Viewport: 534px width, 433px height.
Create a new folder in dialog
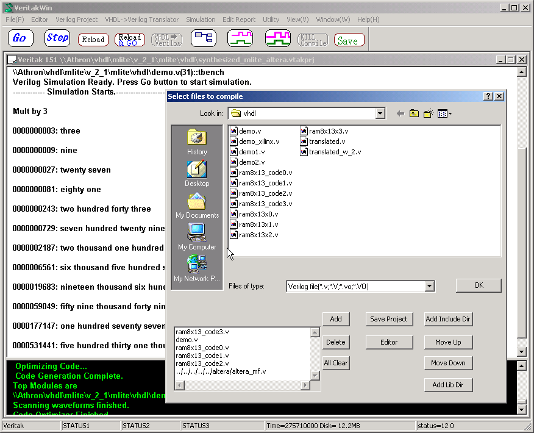[429, 113]
